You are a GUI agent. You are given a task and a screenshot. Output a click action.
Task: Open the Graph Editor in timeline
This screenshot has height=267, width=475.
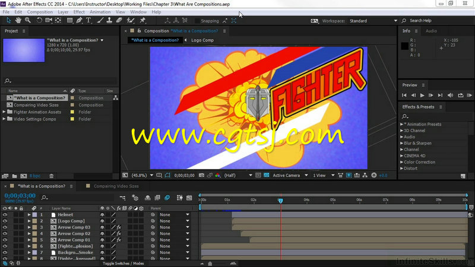click(x=189, y=198)
